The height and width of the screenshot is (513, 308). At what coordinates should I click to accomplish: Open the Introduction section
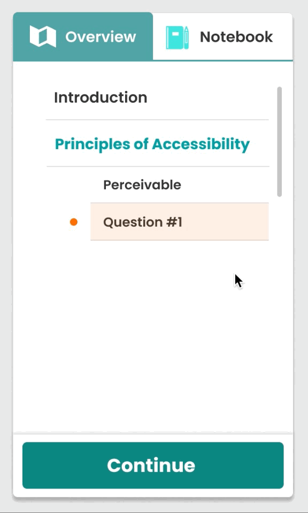tap(157, 97)
